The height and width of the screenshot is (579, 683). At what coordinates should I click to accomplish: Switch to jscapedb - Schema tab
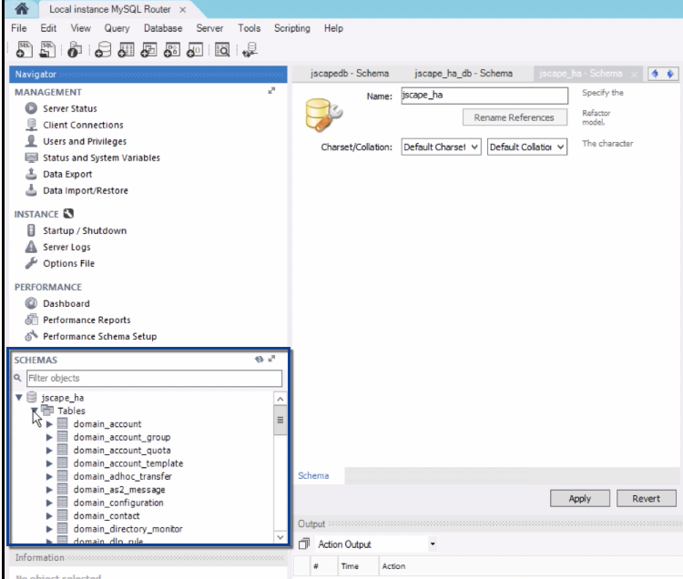point(350,74)
